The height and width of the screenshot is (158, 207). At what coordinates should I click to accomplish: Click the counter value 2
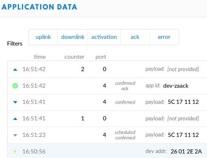[83, 69]
